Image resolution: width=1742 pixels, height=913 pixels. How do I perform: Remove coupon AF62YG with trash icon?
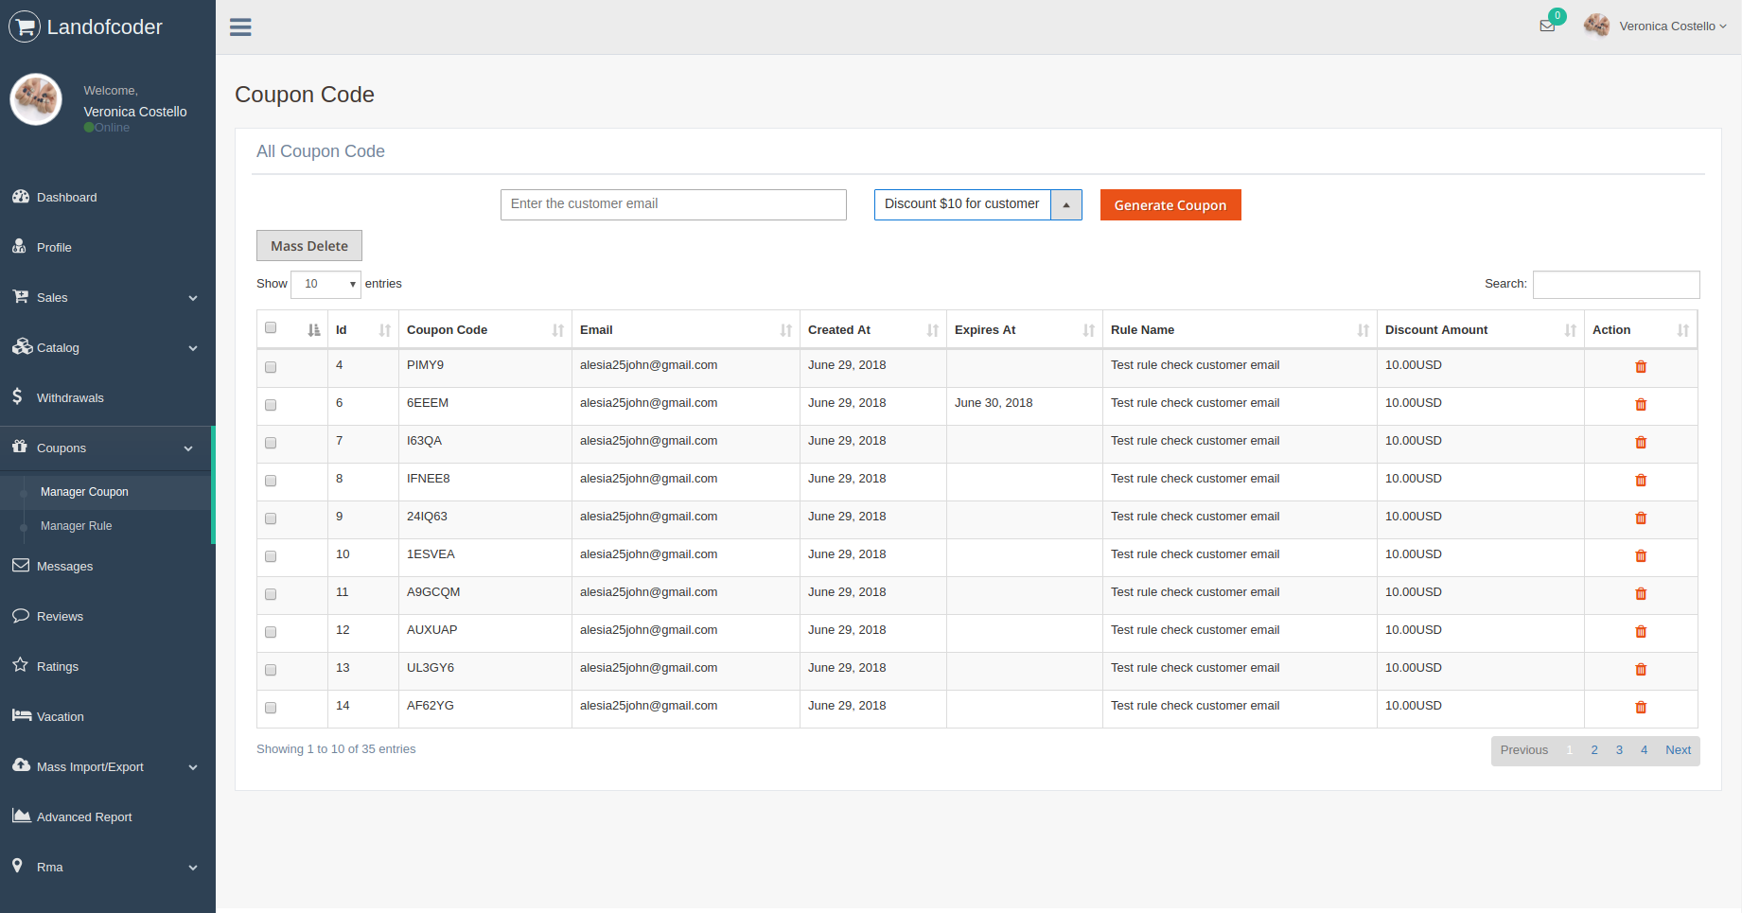pos(1641,708)
